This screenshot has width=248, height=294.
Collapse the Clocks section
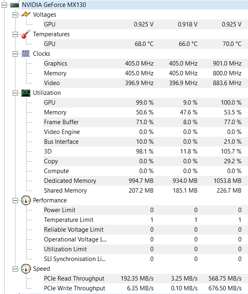[15, 54]
